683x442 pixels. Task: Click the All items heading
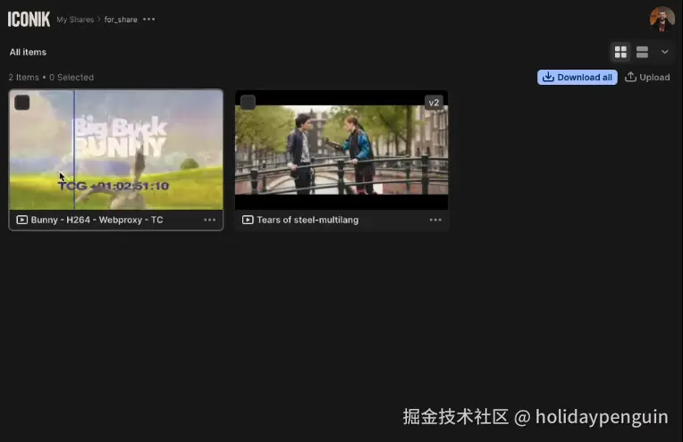click(x=28, y=52)
